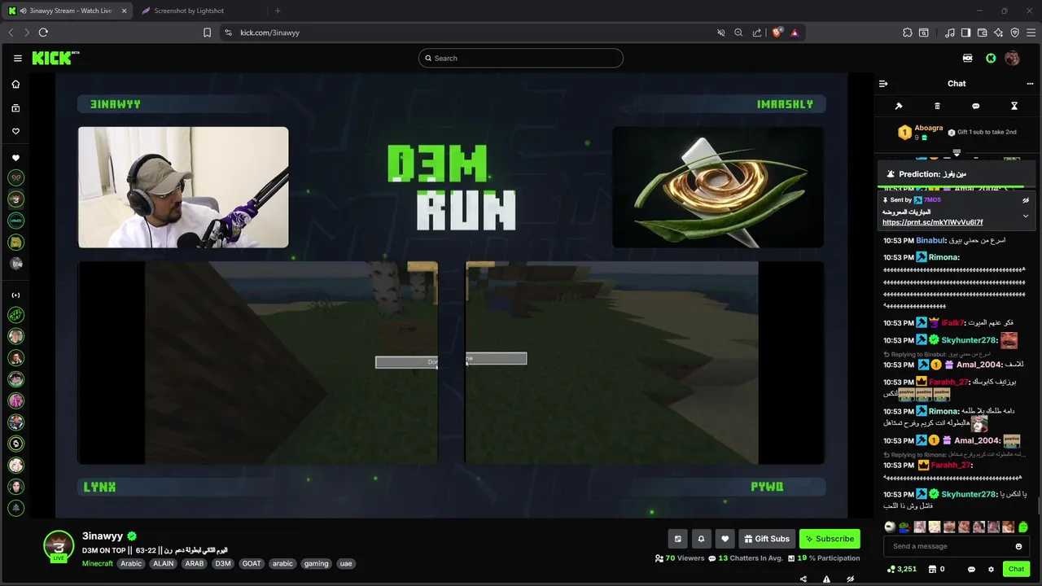The image size is (1042, 586).
Task: Toggle the notification bell button
Action: (x=701, y=539)
